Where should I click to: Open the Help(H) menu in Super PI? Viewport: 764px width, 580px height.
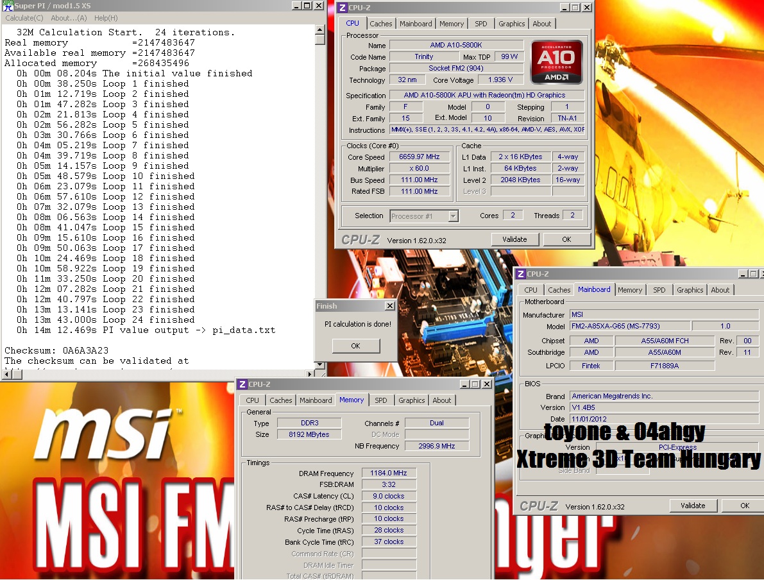pos(106,18)
